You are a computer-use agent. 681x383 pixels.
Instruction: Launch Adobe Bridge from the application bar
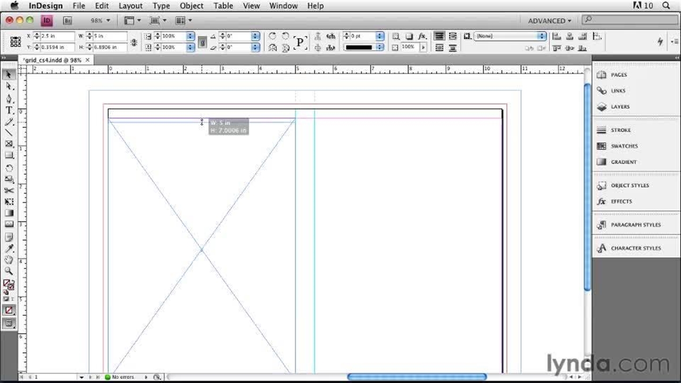coord(67,20)
